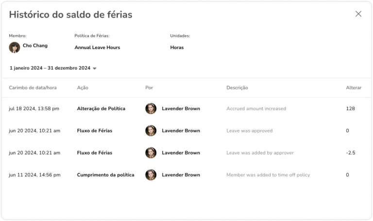Click Cho Chang's avatar photo
The width and height of the screenshot is (373, 221).
pyautogui.click(x=15, y=47)
